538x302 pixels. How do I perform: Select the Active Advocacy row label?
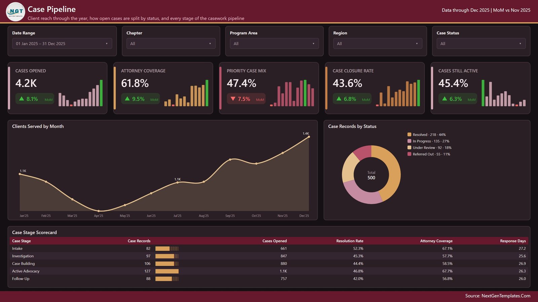tap(26, 271)
